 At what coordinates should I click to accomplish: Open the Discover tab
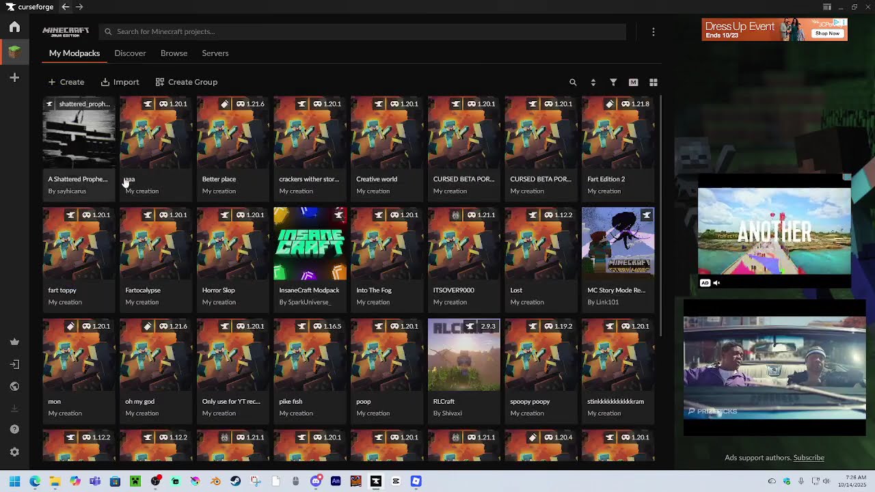coord(130,53)
